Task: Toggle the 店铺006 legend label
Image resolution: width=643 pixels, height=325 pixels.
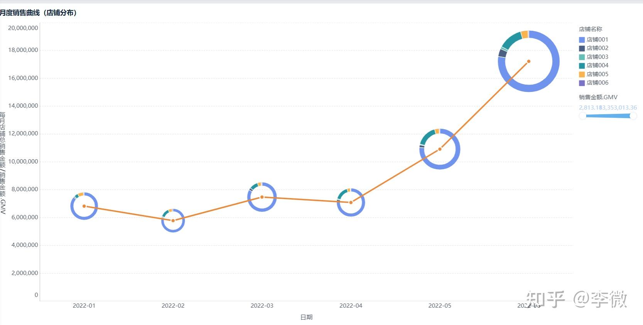Action: (x=597, y=83)
